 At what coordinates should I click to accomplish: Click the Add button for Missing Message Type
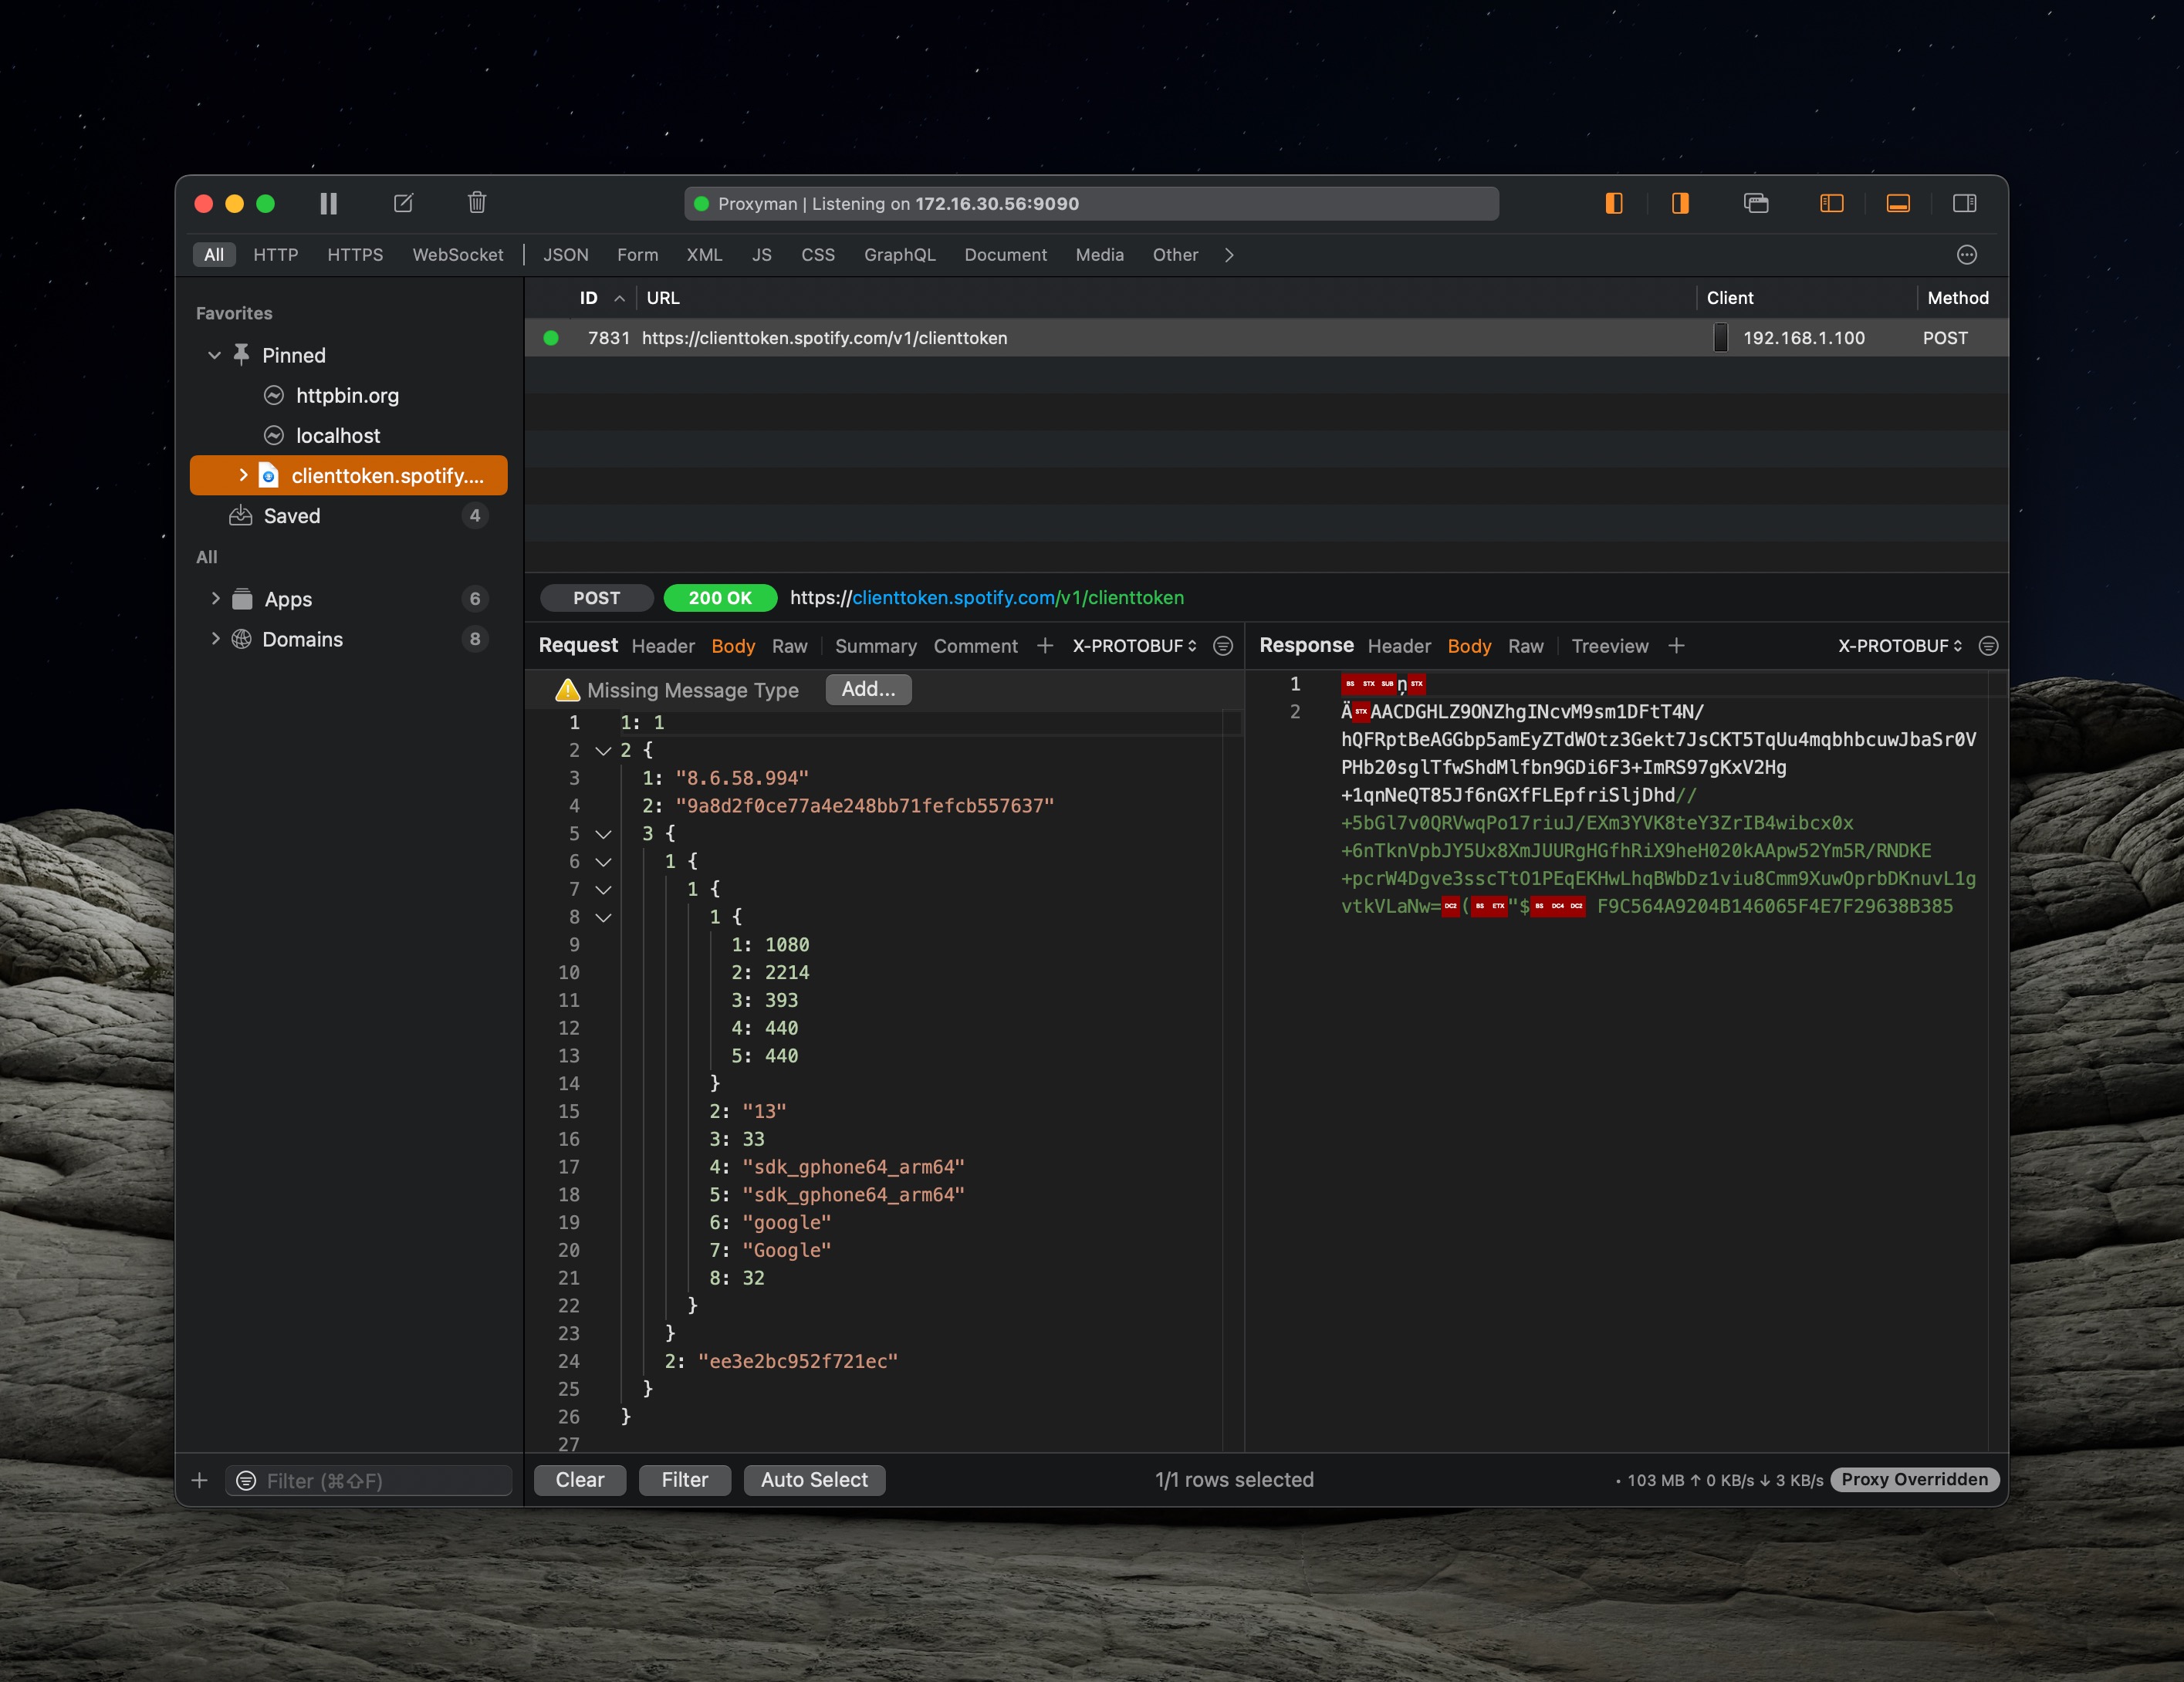pyautogui.click(x=867, y=690)
